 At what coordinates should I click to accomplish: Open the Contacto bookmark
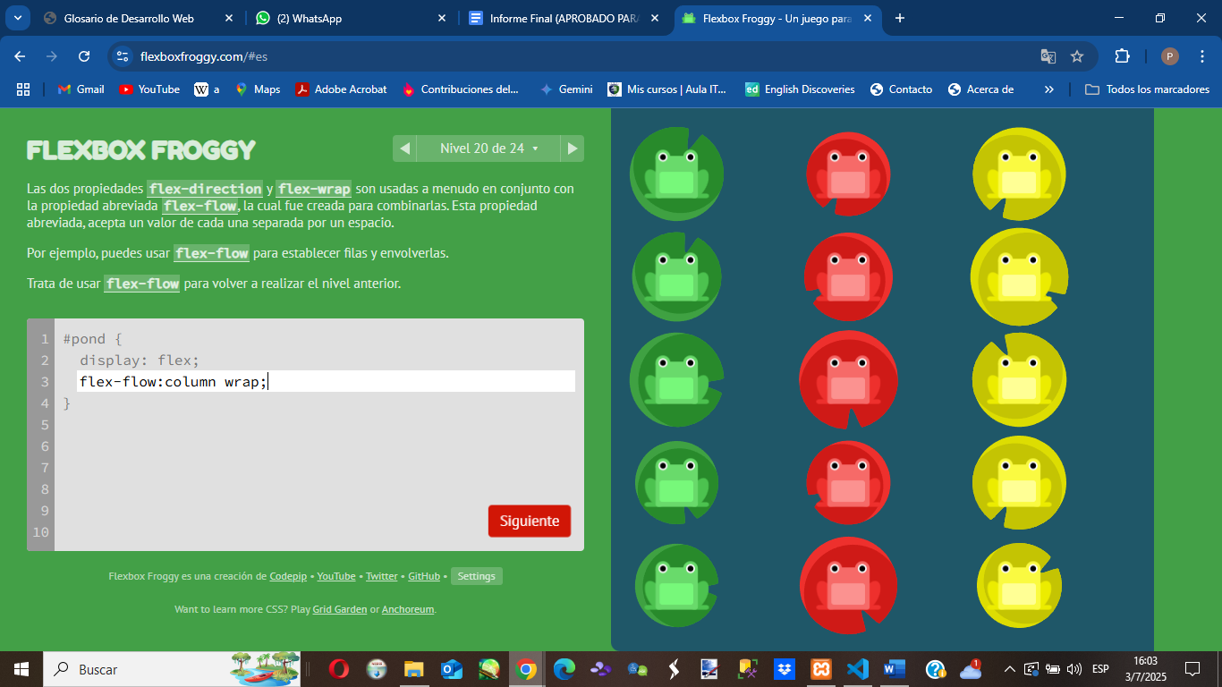(901, 89)
